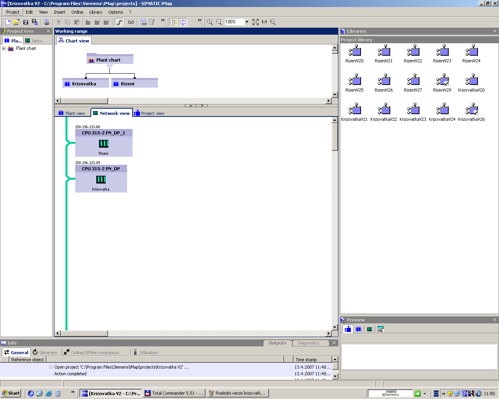499x399 pixels.
Task: Expand the Plant chart tree node
Action: (4, 49)
